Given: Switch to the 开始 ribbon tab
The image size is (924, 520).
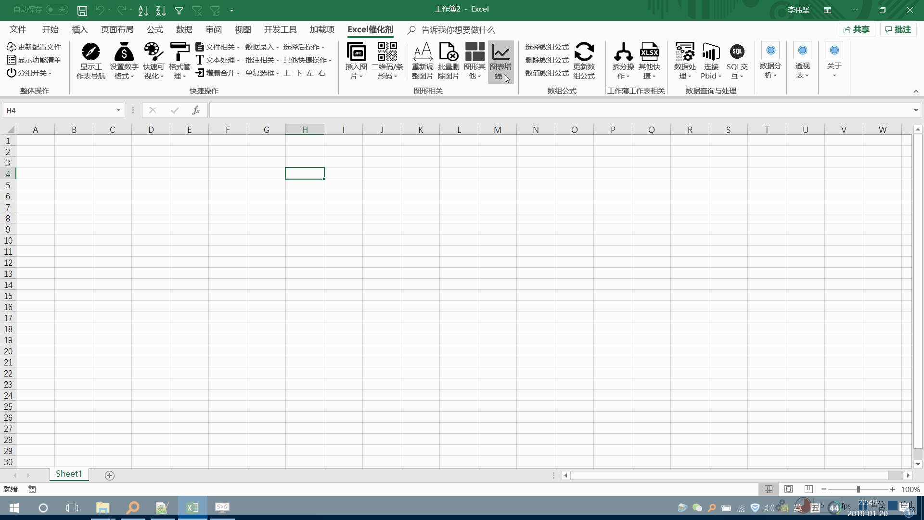Looking at the screenshot, I should tap(50, 30).
